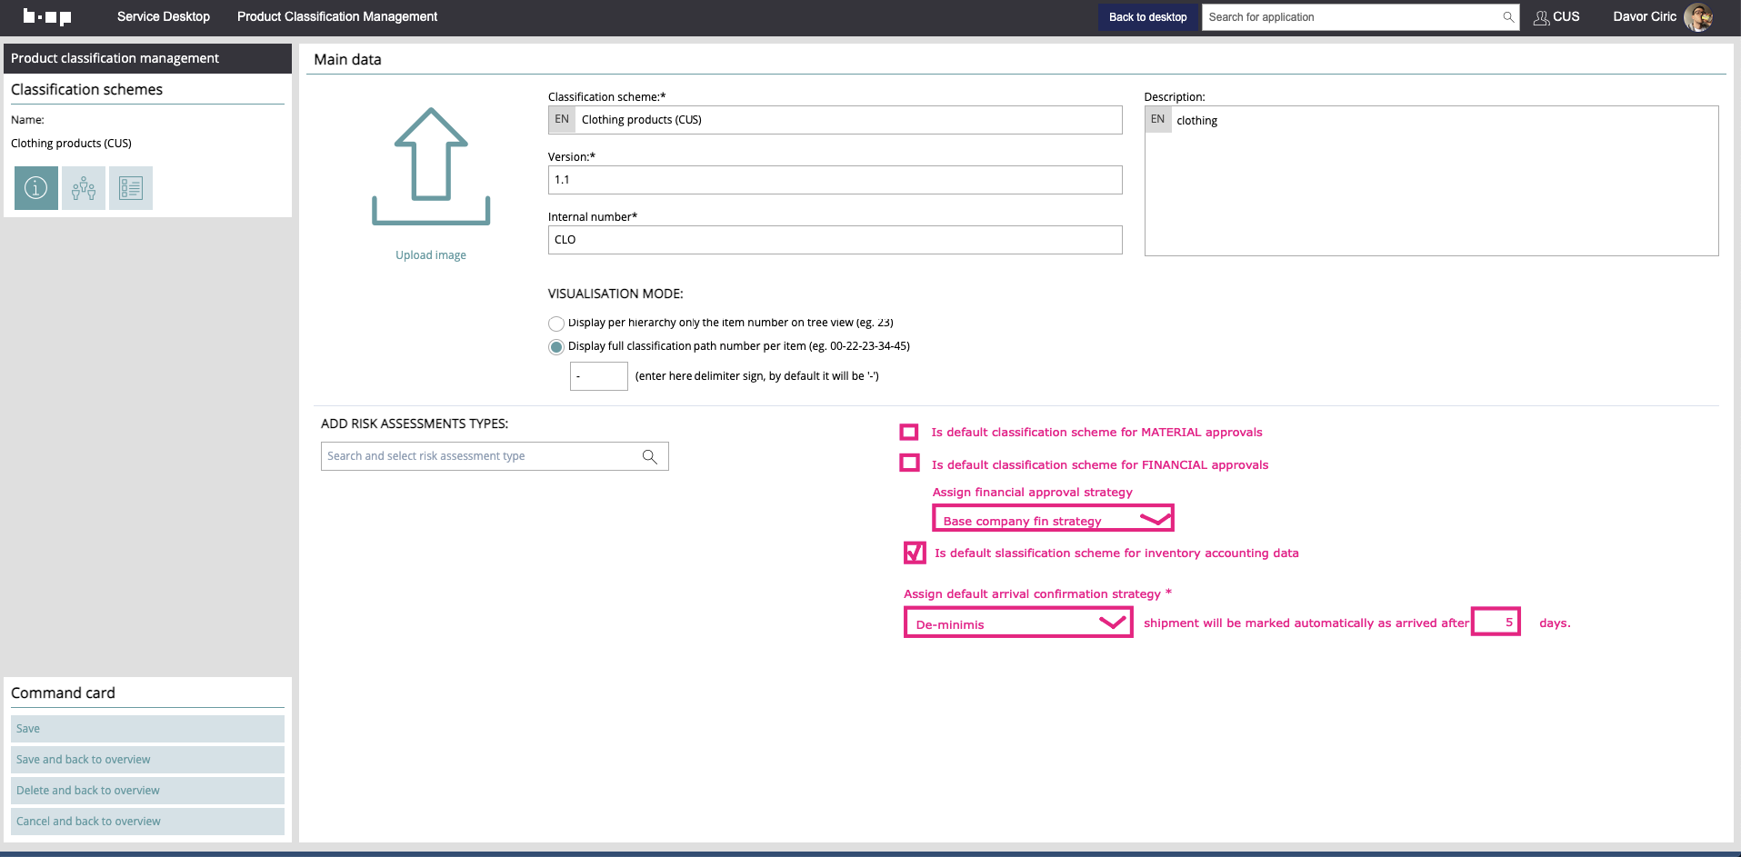
Task: Open the De-minimis arrival strategy dropdown
Action: [1113, 623]
